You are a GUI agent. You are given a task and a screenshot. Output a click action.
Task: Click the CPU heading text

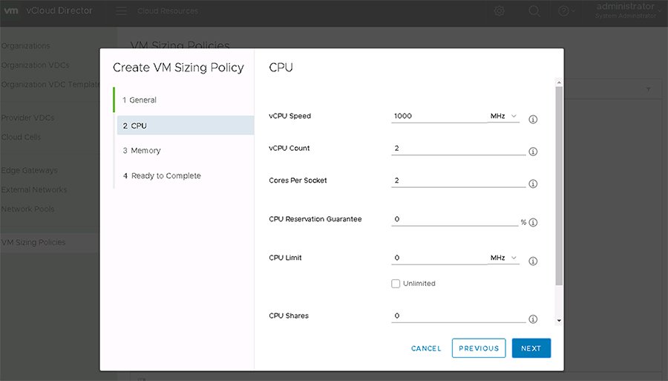[x=281, y=68]
